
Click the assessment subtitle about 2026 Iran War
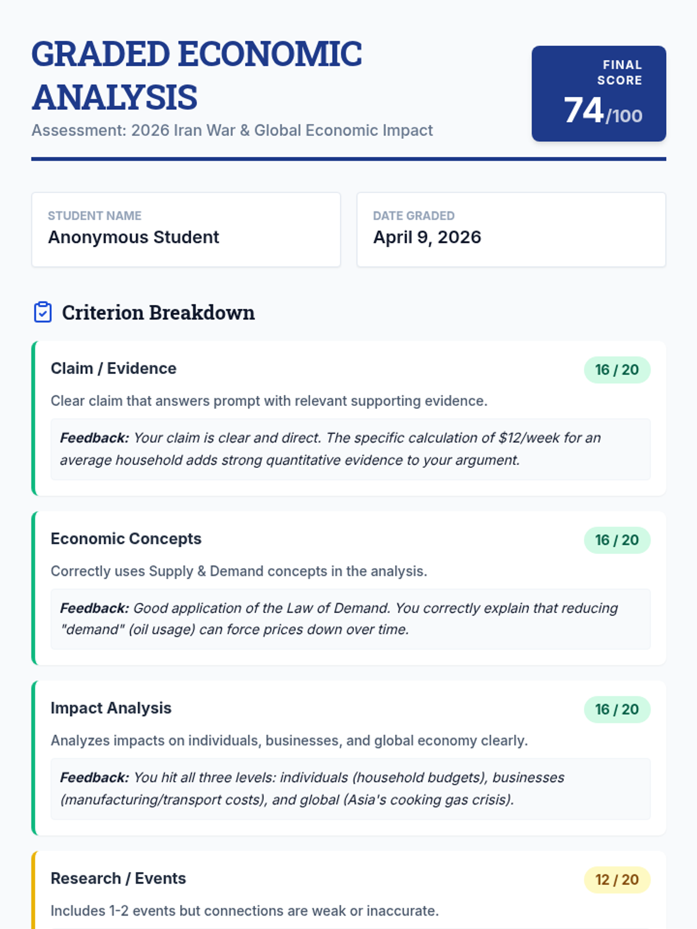tap(232, 131)
